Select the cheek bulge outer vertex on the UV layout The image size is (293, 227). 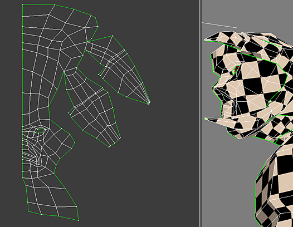[x=75, y=142]
